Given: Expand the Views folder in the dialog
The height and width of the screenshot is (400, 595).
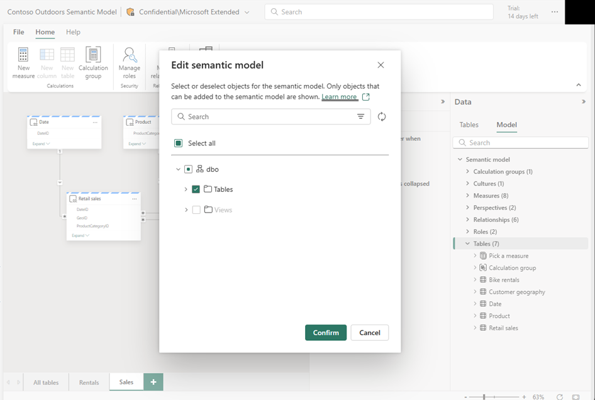Looking at the screenshot, I should [x=186, y=209].
